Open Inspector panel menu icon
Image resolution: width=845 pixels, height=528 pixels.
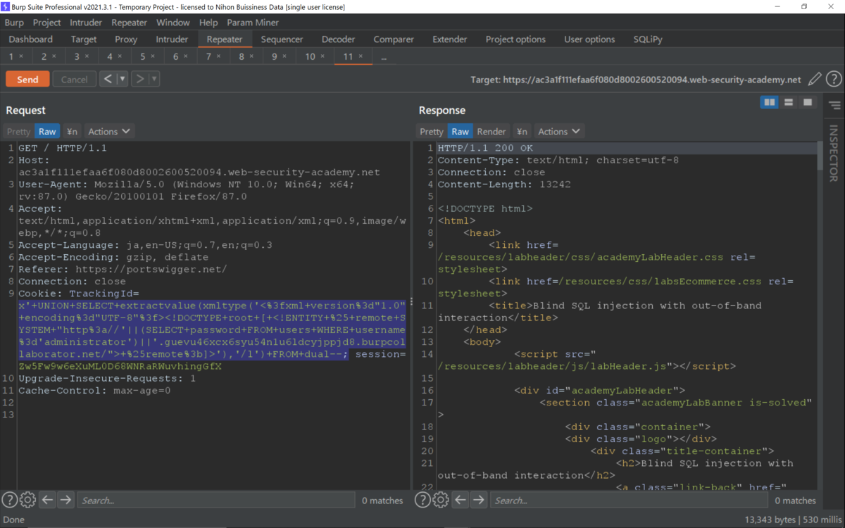pyautogui.click(x=834, y=106)
